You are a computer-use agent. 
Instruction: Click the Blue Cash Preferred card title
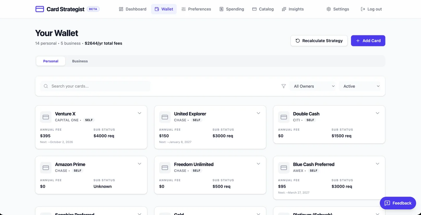[x=314, y=164]
